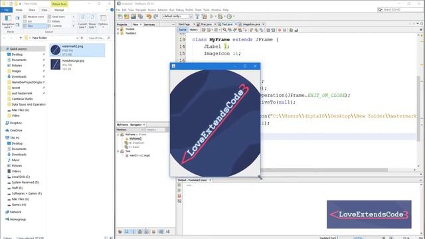
Task: Click the Debug Project icon
Action: 220,17
